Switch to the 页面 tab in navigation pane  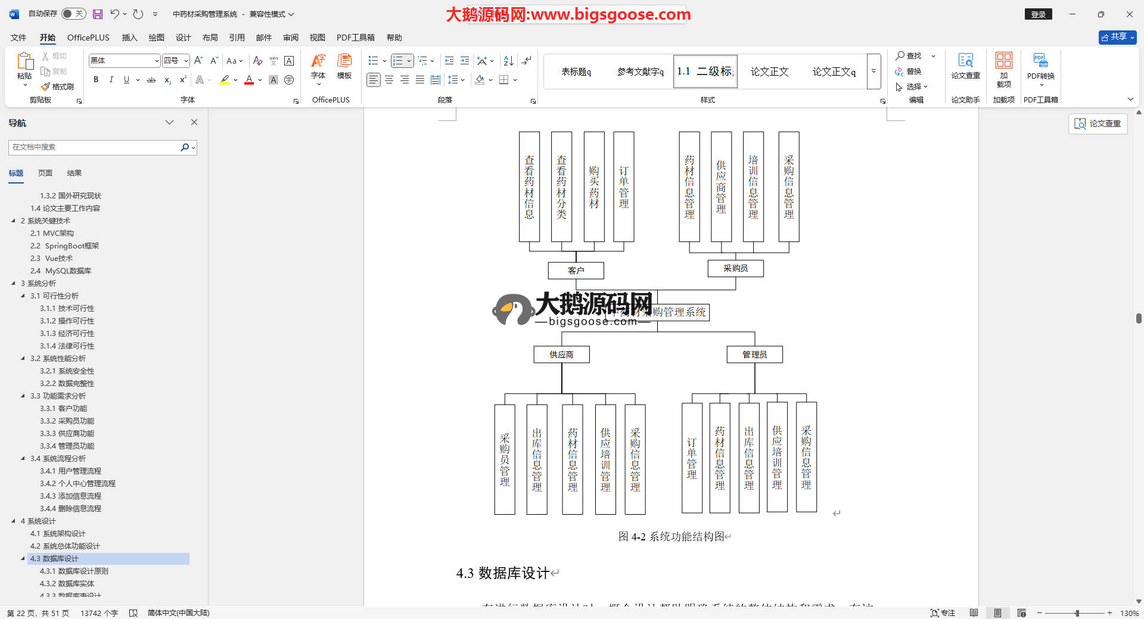[45, 173]
